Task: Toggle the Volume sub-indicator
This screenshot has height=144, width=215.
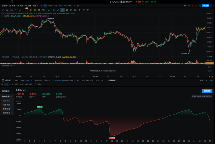Action: 58,80
